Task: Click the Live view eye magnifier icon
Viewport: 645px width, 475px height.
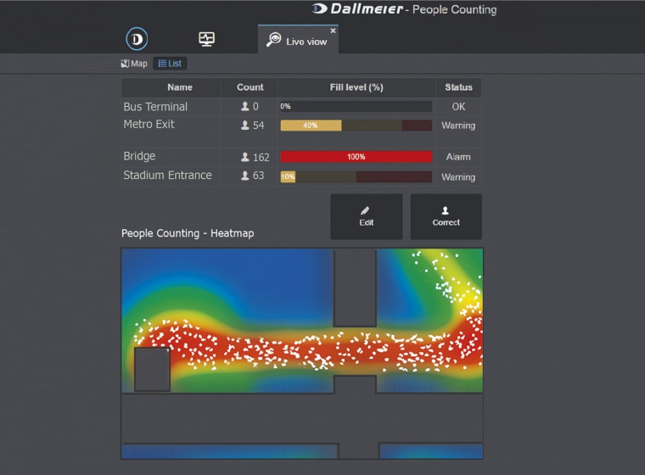Action: tap(273, 40)
